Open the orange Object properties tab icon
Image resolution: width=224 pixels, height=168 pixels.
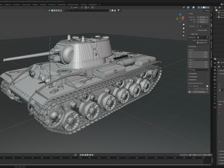215,84
